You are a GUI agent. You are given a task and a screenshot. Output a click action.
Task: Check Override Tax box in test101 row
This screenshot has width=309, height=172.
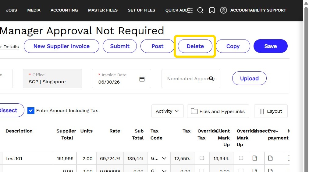[x=202, y=158]
